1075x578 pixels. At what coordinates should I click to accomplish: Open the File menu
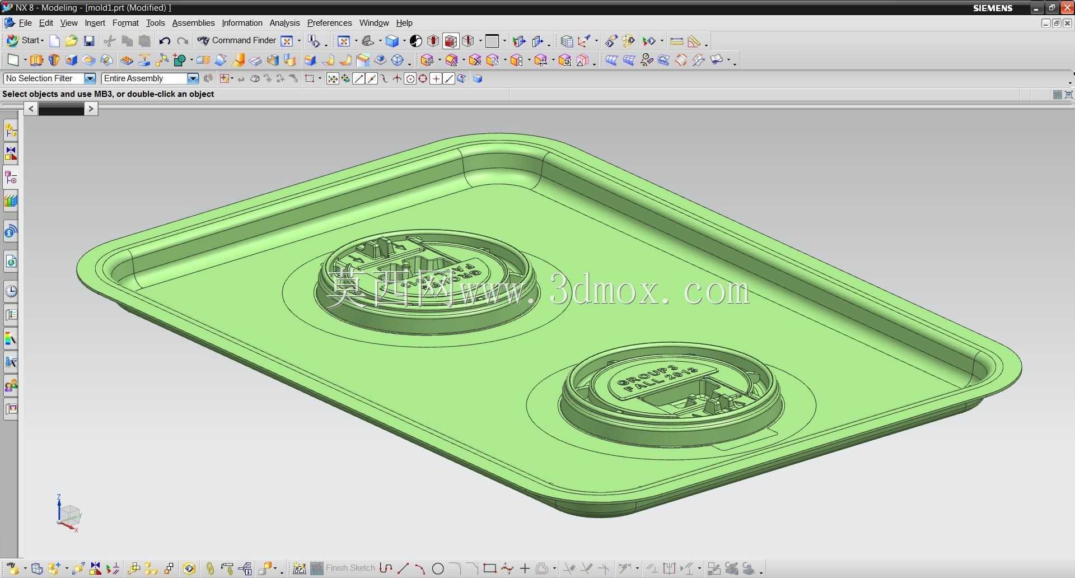tap(25, 23)
